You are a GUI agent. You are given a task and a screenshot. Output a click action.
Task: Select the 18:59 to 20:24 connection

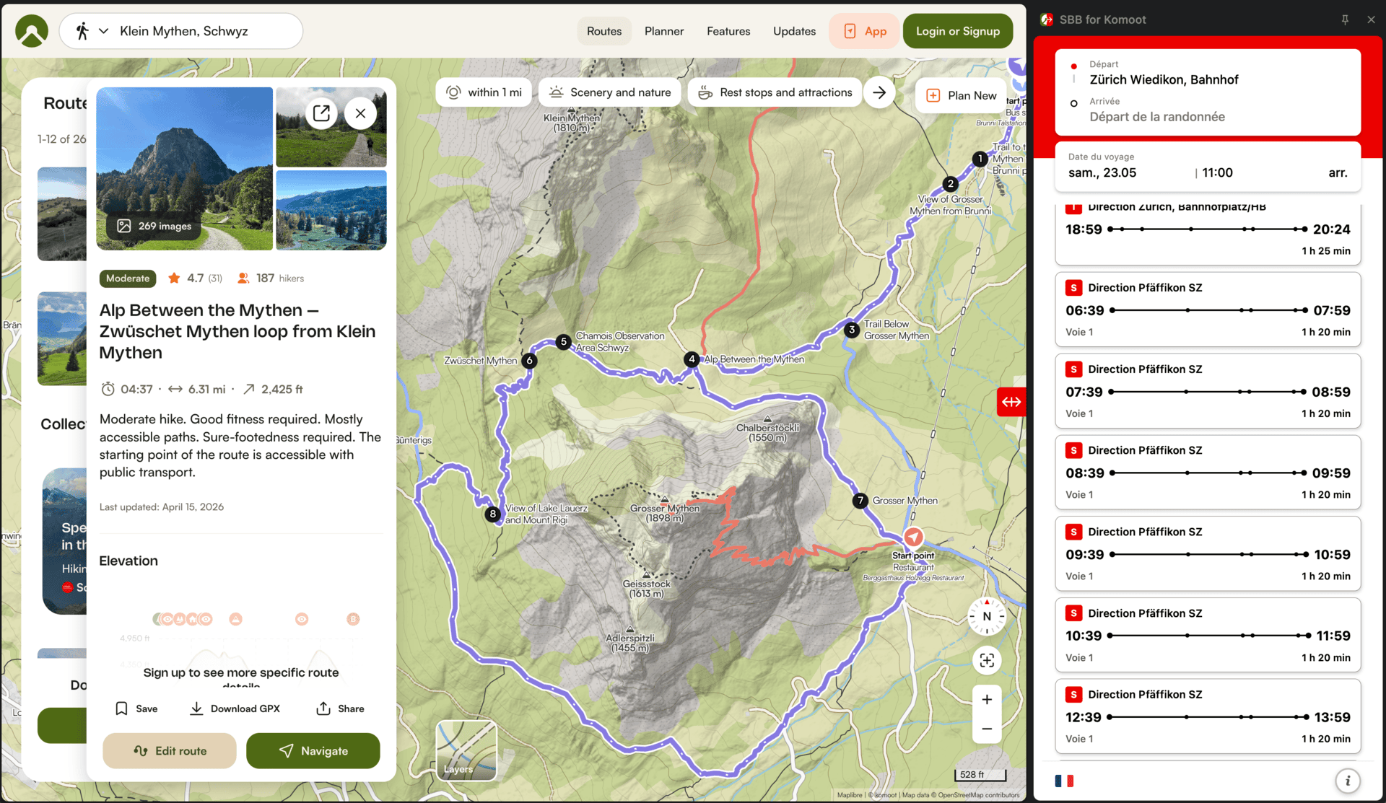[x=1208, y=233]
